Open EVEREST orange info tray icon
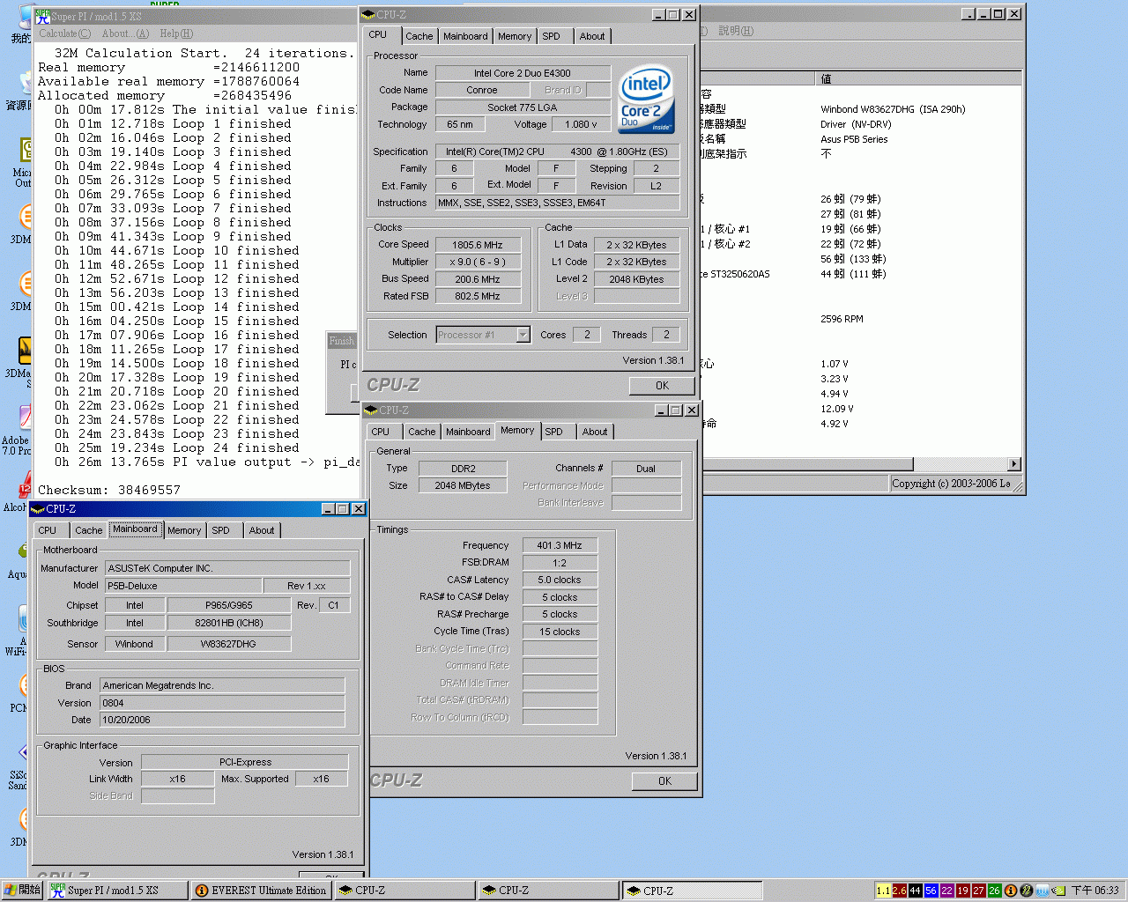 (1011, 891)
